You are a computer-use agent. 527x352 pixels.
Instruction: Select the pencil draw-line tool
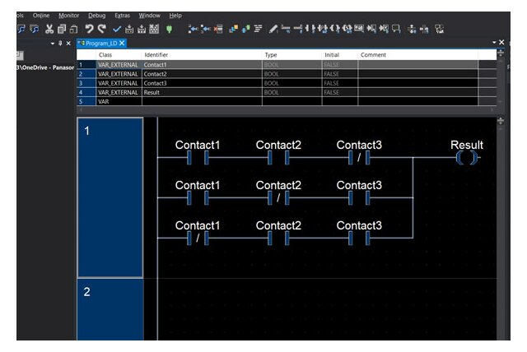point(273,29)
